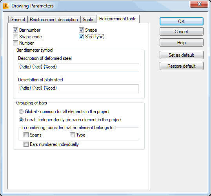Uncheck the Bar number checkbox
This screenshot has width=211, height=196.
(15, 30)
